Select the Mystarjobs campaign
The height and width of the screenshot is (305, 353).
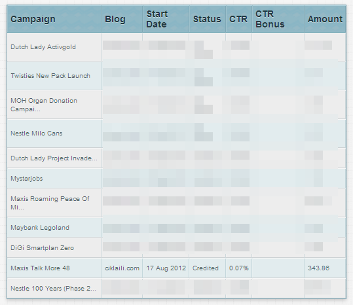click(x=27, y=179)
